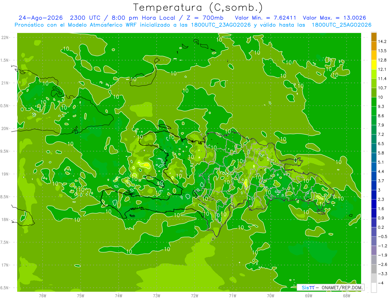
Task: Click the "1800UTC_23AGO2026" initialization time
Action: click(221, 25)
